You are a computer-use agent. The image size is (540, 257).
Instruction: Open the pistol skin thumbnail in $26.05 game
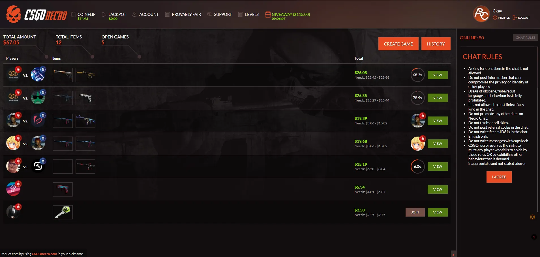(x=63, y=75)
